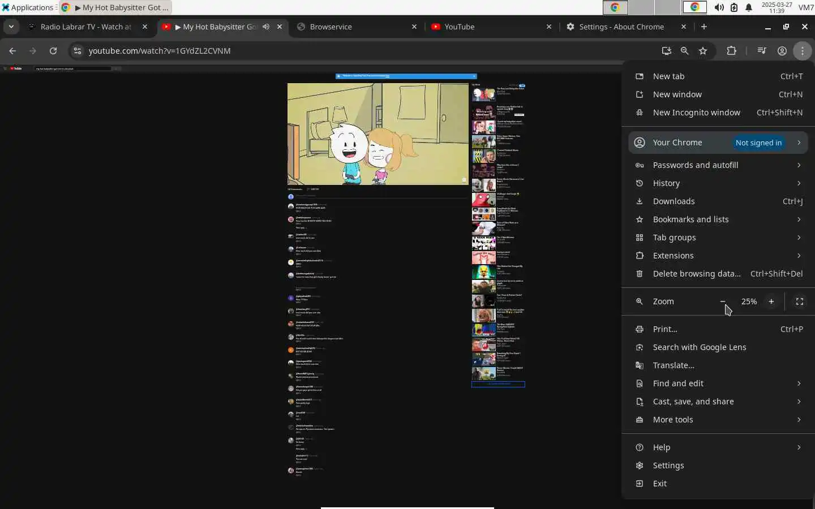
Task: Open a New Incognito window
Action: click(718, 113)
